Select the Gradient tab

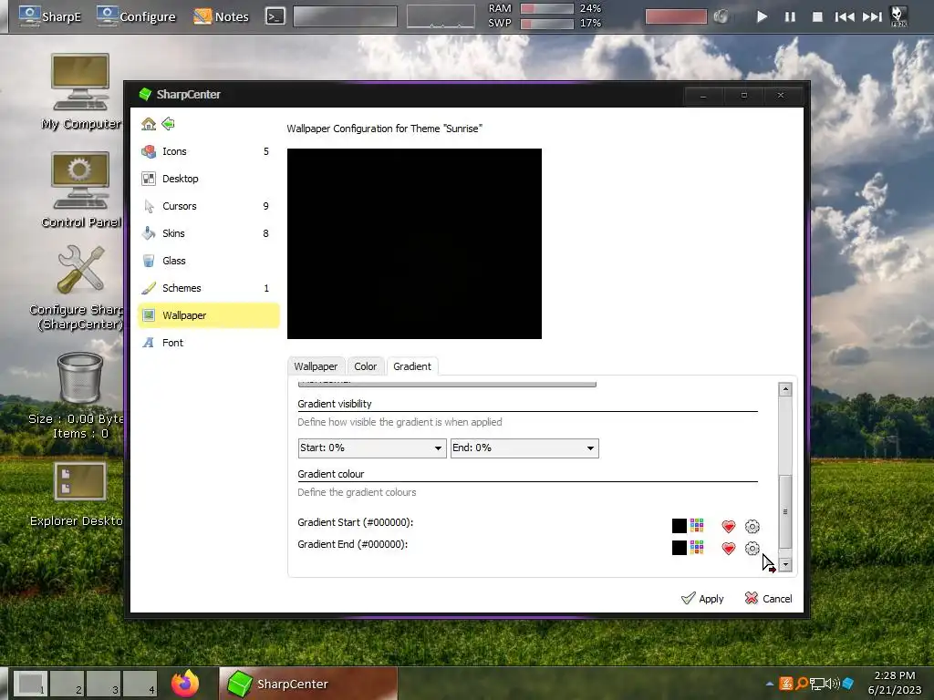[x=412, y=366]
